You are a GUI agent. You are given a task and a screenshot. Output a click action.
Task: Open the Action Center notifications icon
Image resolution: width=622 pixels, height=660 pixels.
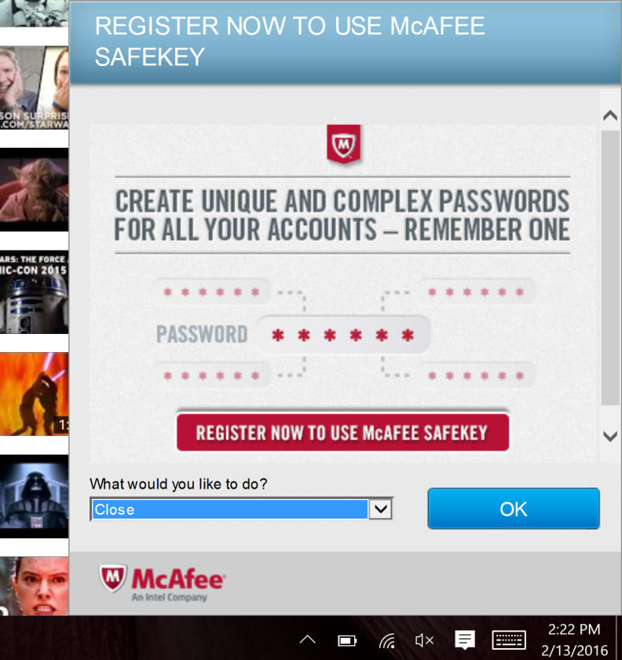465,640
